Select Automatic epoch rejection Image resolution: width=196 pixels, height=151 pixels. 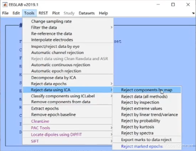(68, 71)
